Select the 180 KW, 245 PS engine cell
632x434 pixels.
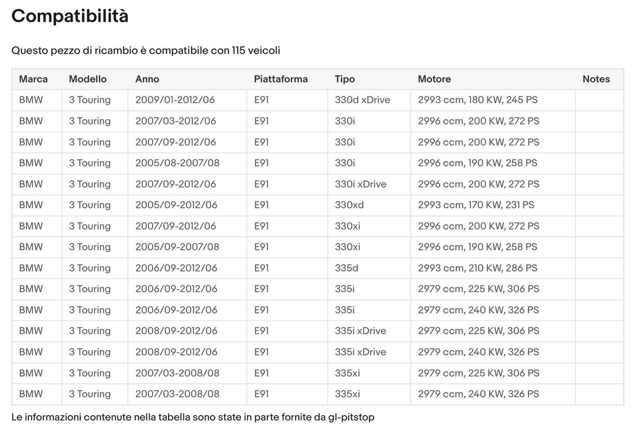click(478, 100)
